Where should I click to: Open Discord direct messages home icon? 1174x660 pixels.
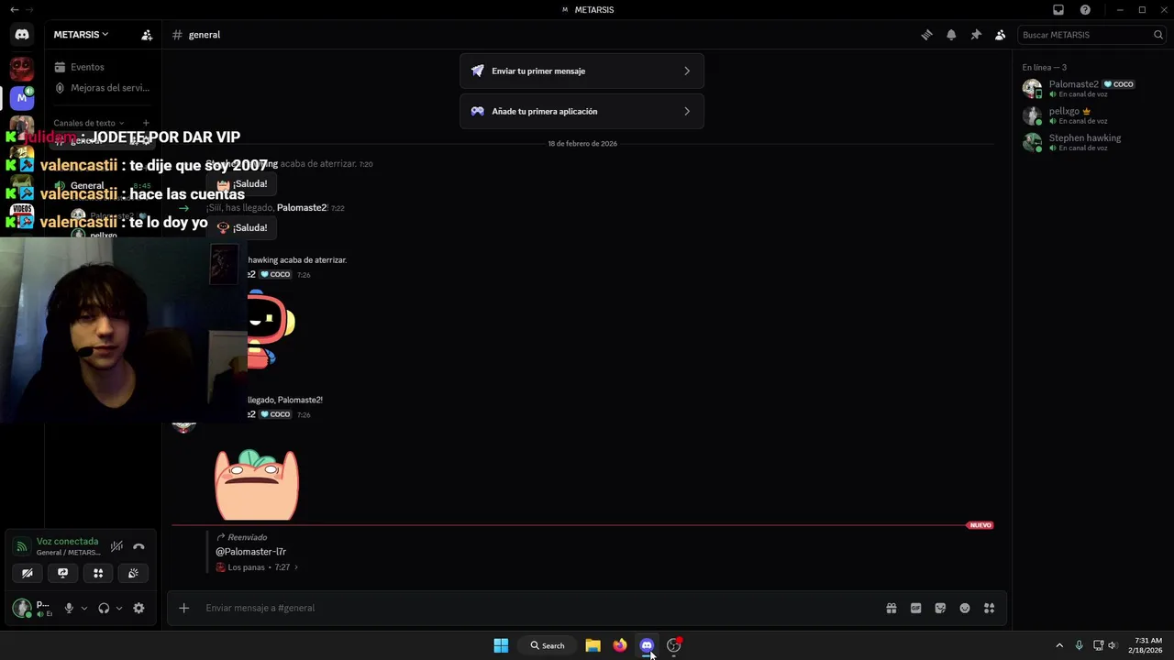tap(22, 35)
